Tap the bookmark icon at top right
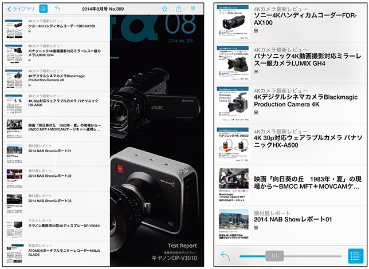The image size is (369, 269). tap(193, 9)
